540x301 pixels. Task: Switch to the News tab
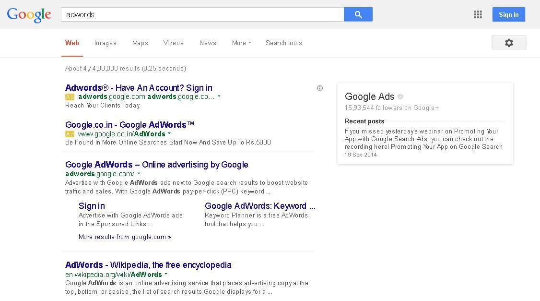[x=208, y=43]
